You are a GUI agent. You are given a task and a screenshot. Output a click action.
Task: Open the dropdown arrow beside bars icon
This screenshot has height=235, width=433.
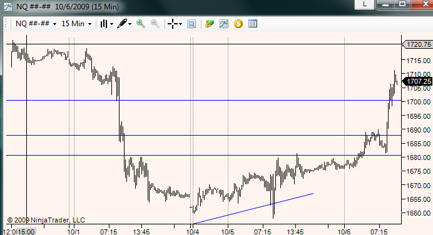[x=111, y=24]
